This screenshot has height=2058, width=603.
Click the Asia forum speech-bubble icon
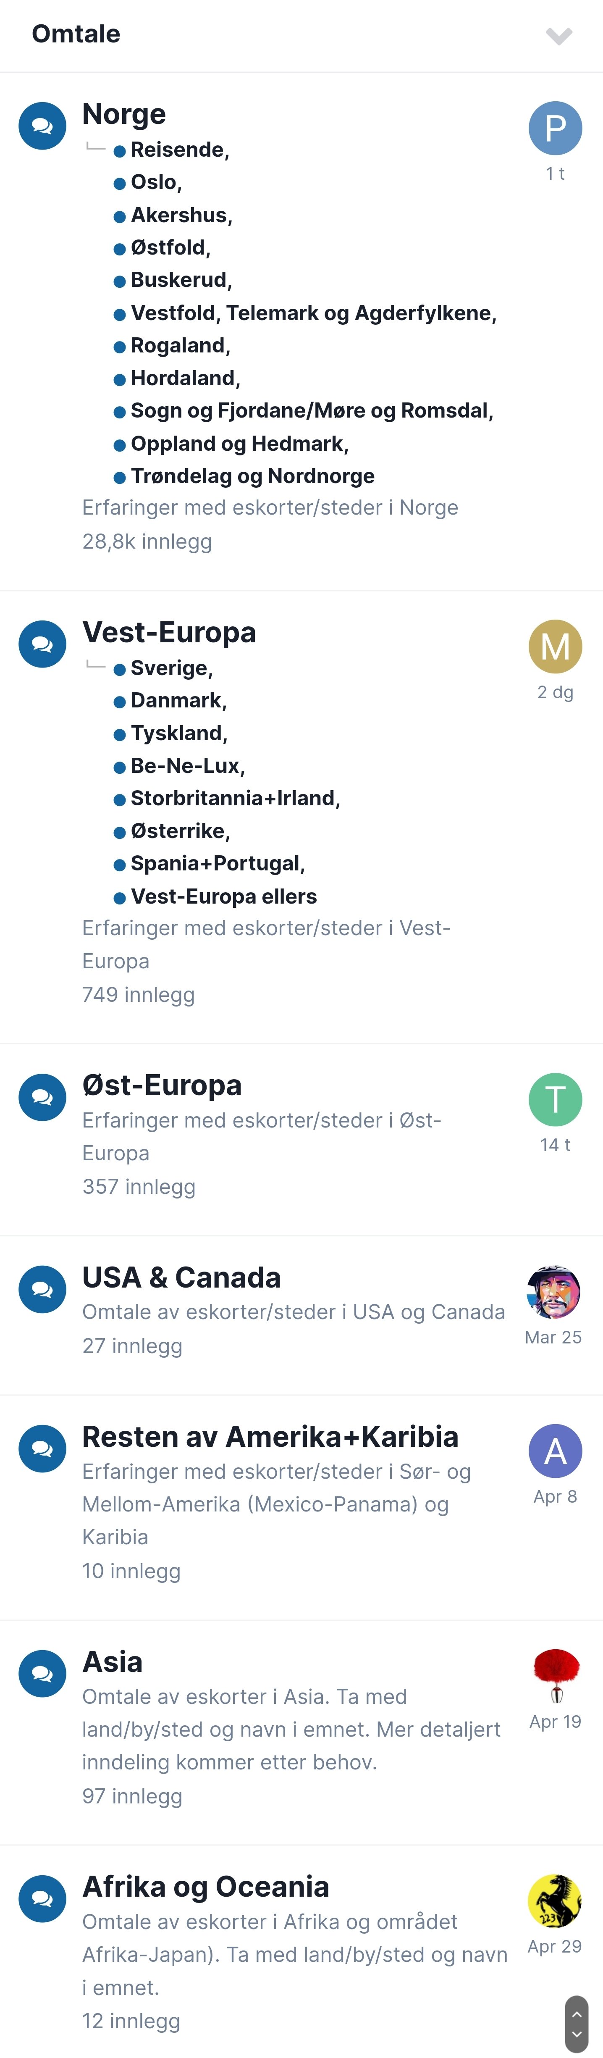(42, 1674)
